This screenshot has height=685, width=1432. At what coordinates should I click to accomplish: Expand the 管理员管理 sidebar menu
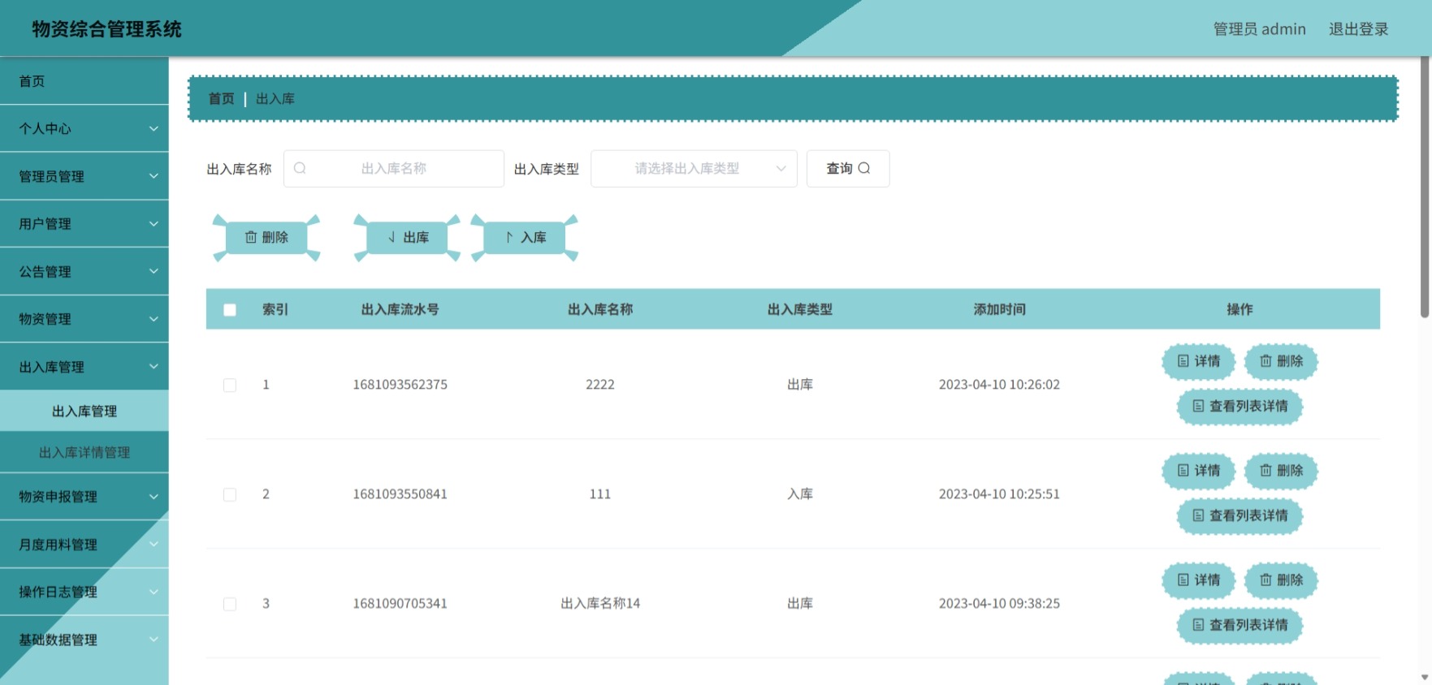[84, 176]
